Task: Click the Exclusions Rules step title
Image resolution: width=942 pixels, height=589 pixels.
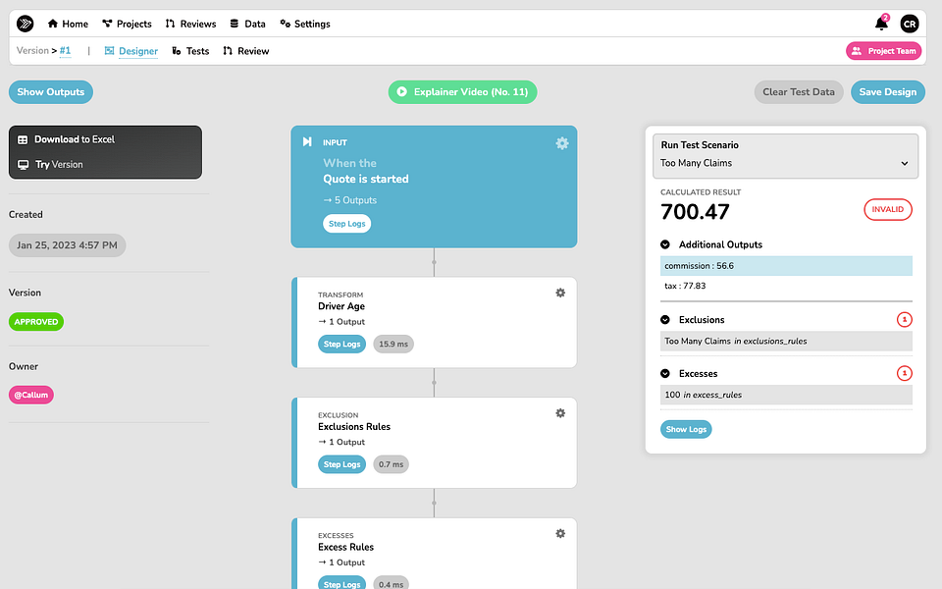Action: (x=354, y=426)
